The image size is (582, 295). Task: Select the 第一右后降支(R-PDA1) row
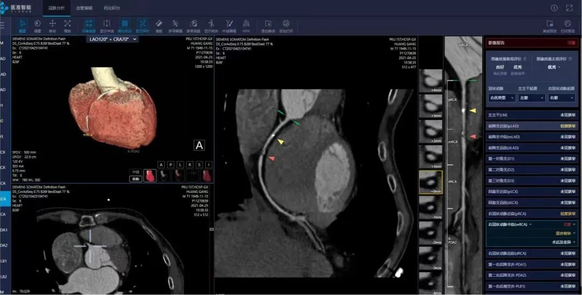(532, 264)
